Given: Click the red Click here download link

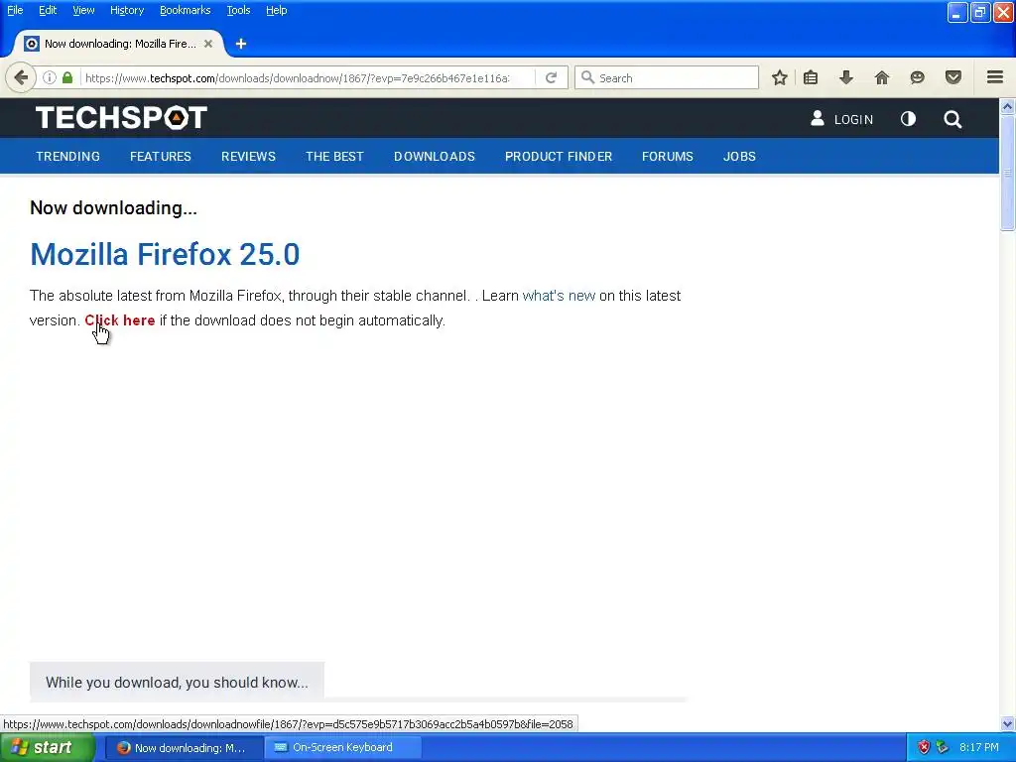Looking at the screenshot, I should [x=120, y=320].
